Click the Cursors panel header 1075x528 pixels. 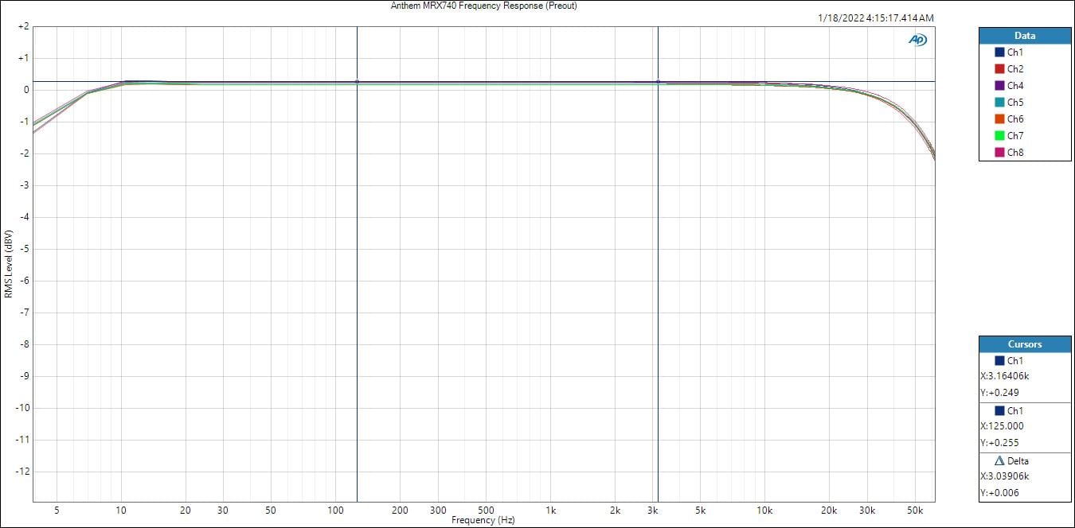tap(1024, 344)
